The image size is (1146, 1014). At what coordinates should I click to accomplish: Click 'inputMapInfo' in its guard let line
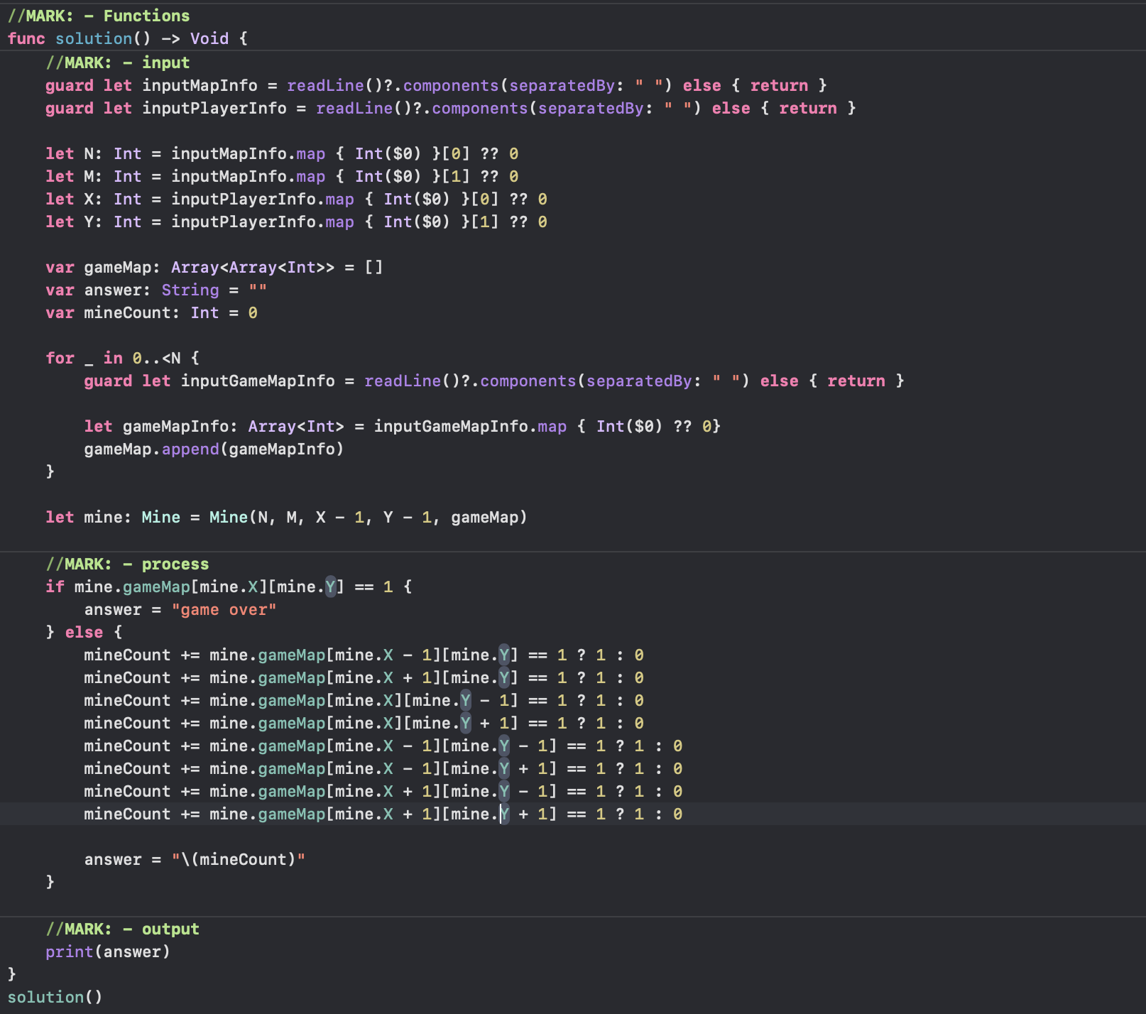[x=200, y=85]
